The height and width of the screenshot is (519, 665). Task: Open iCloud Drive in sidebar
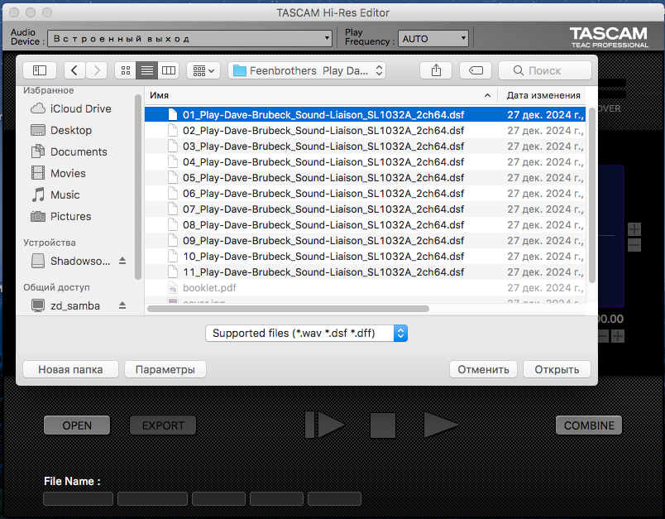tap(80, 108)
